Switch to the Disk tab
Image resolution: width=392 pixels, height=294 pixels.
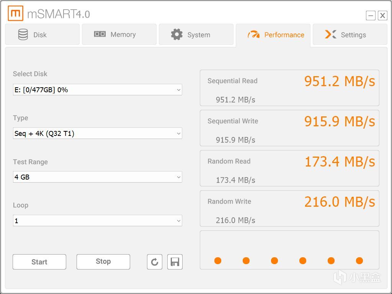(42, 34)
